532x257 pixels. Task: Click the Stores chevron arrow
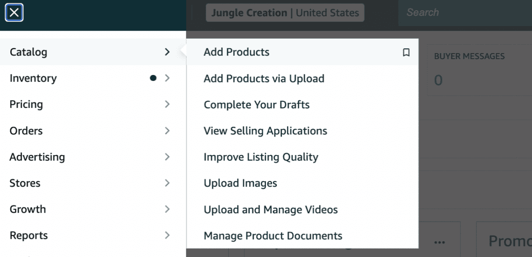[167, 183]
